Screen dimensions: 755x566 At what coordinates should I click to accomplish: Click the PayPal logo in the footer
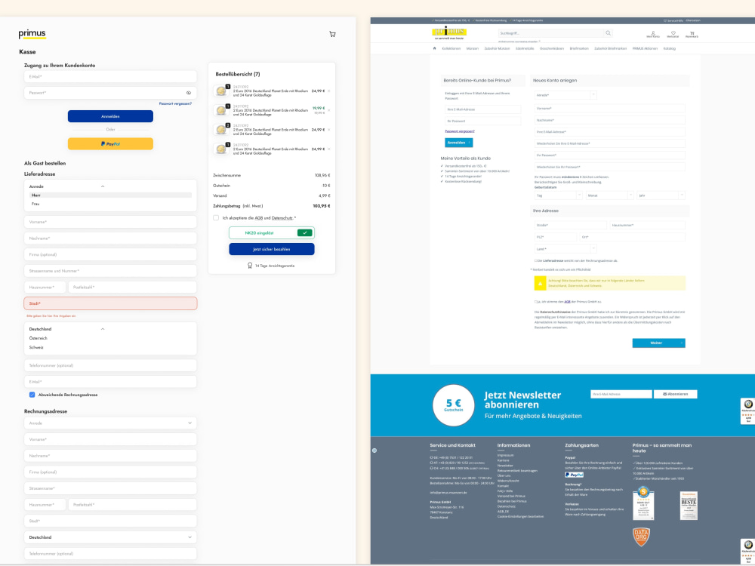point(574,475)
